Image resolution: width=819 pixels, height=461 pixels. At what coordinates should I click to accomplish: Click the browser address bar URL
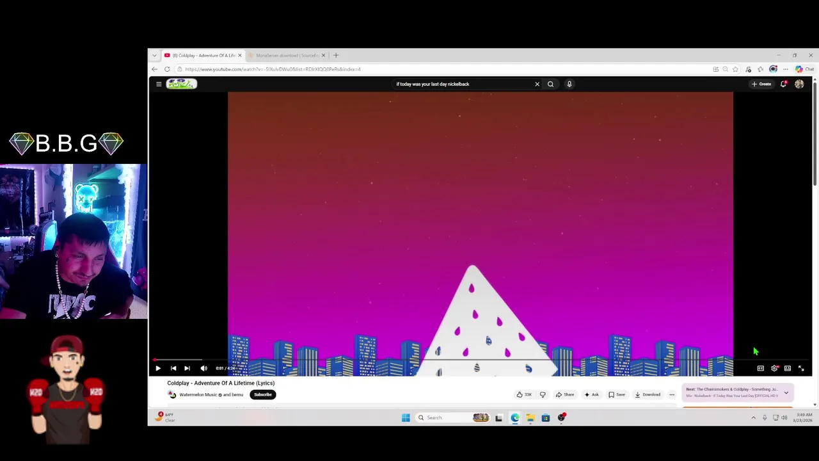tap(273, 69)
